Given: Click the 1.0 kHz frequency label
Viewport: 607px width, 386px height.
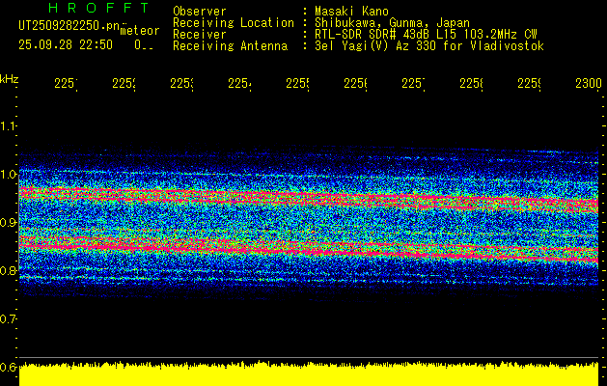Looking at the screenshot, I should tap(8, 174).
